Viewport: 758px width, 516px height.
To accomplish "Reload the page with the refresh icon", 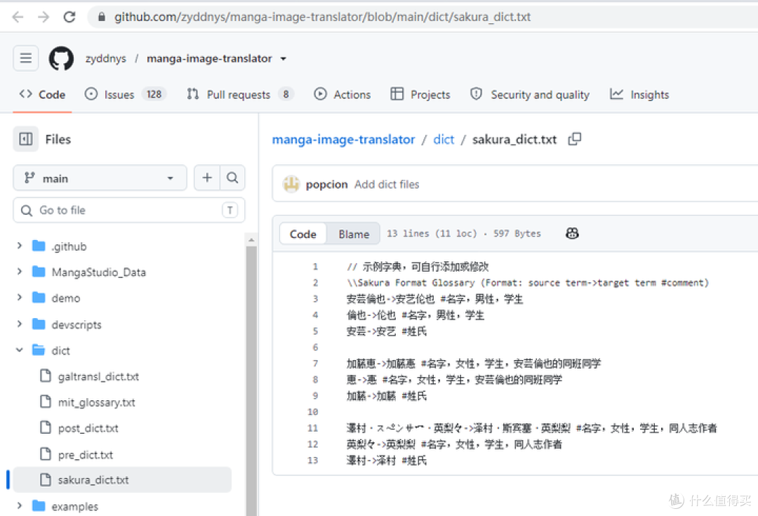I will 69,17.
